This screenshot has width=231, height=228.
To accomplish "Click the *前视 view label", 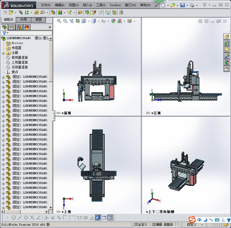I will (66, 113).
